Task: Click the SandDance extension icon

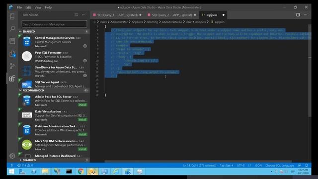Action: click(x=27, y=71)
